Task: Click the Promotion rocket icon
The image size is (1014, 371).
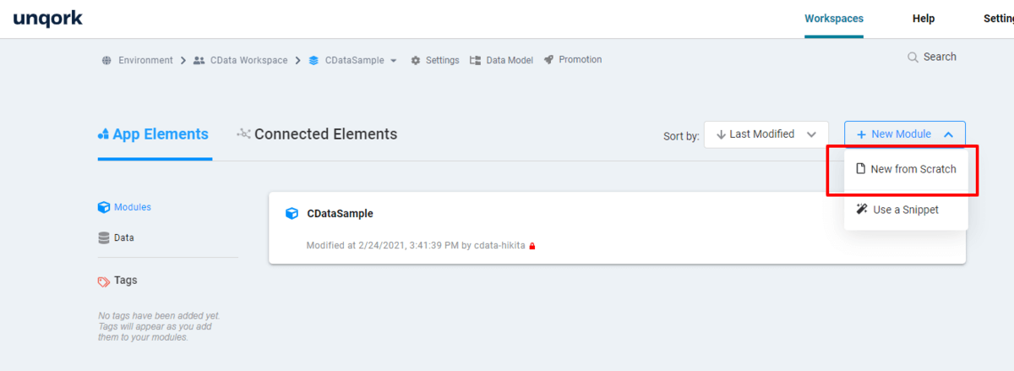Action: tap(549, 60)
